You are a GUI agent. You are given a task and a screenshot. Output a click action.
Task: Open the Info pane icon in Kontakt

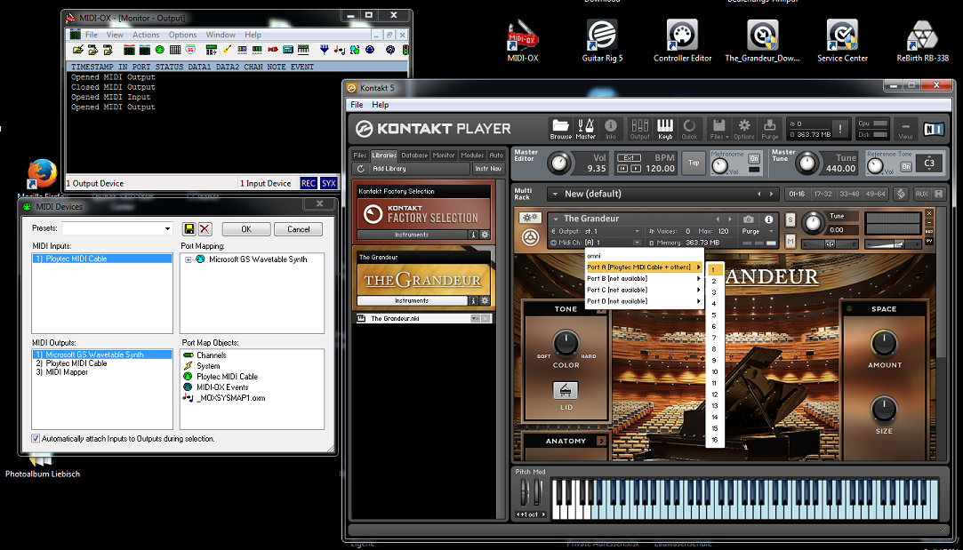pos(611,129)
